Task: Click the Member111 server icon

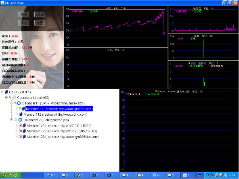Action: coord(23,109)
